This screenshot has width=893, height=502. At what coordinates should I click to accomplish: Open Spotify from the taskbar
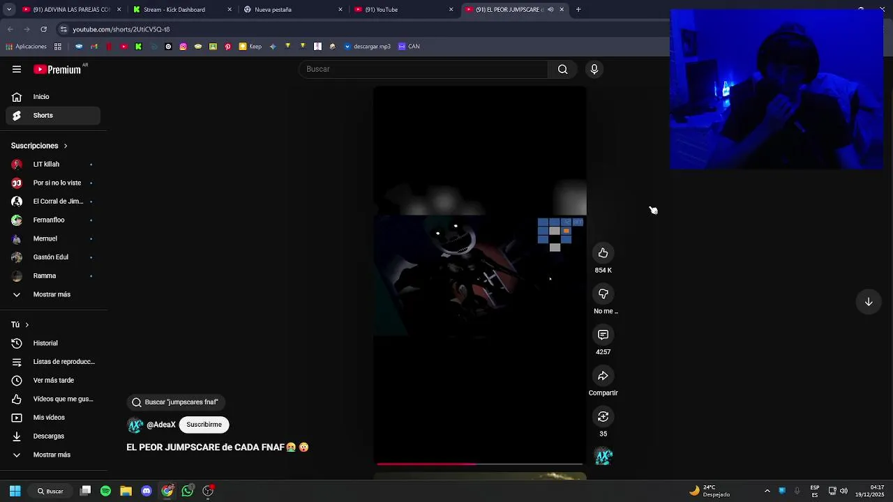(105, 491)
